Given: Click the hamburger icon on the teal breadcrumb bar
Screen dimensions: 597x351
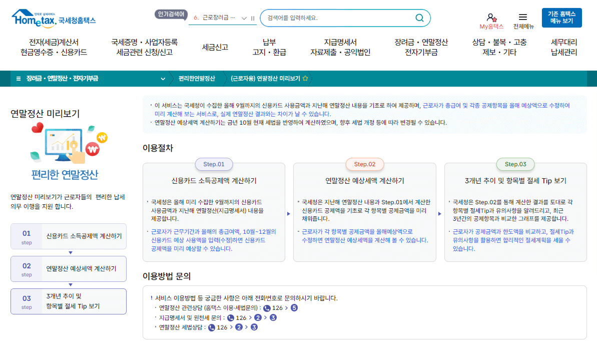Looking at the screenshot, I should pos(19,78).
